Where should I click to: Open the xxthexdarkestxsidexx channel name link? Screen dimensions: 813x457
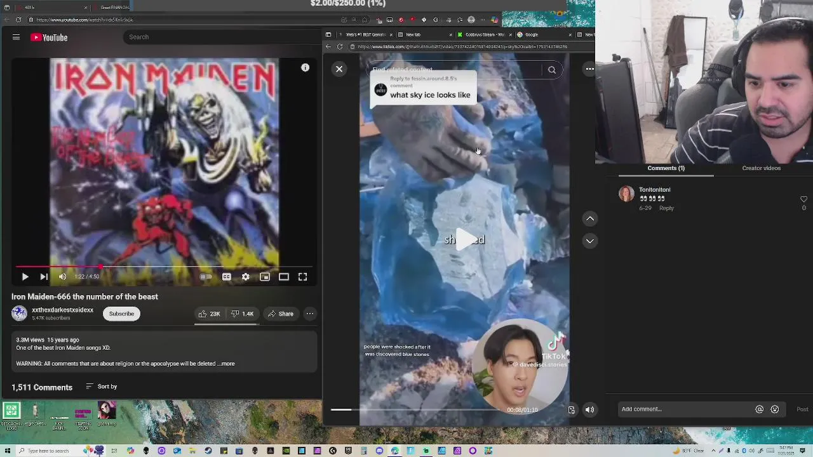(x=62, y=310)
